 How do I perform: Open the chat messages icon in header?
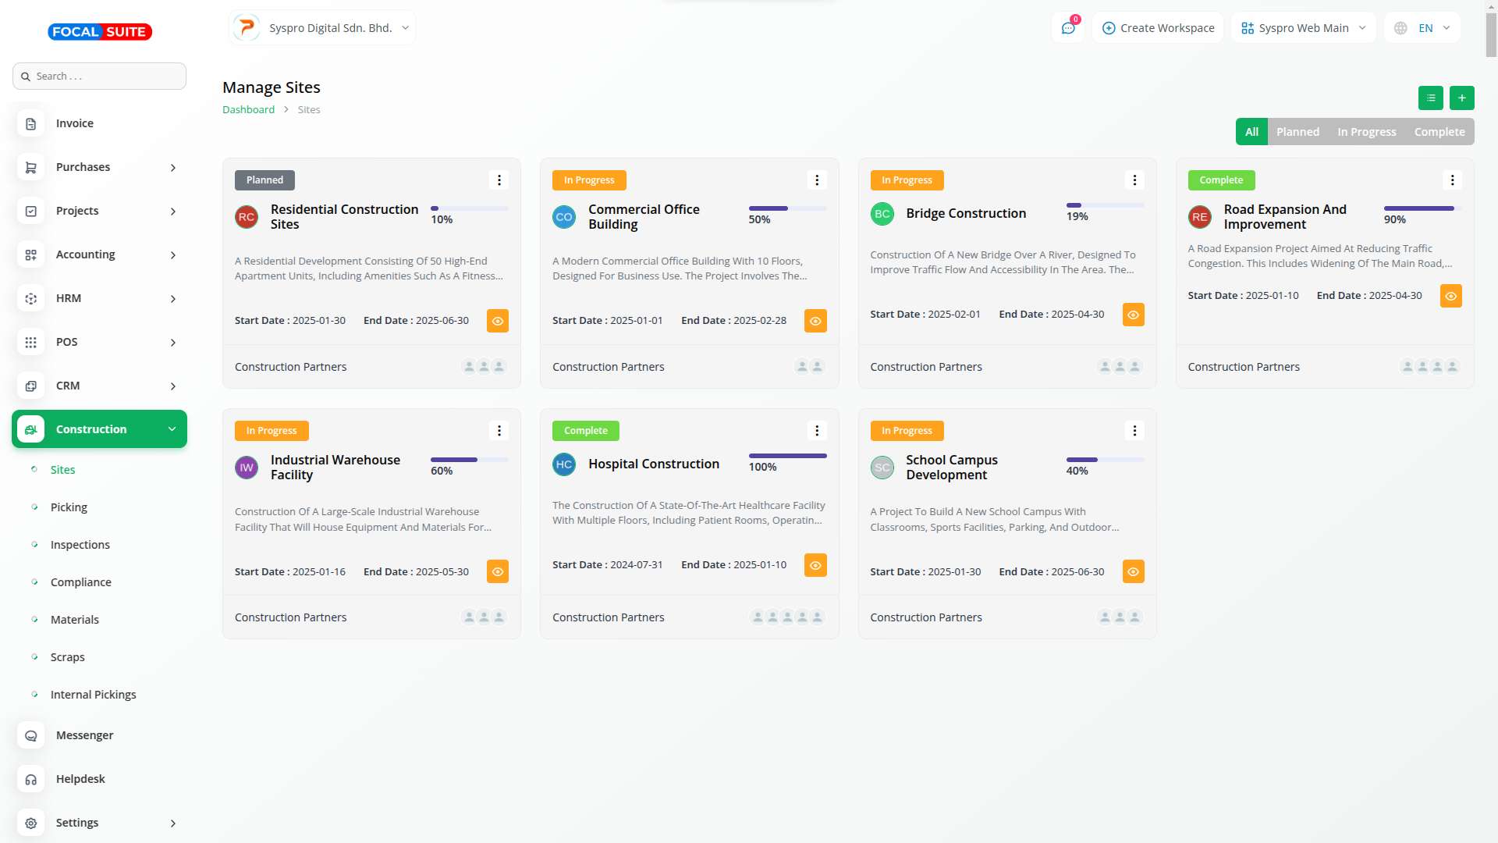(x=1067, y=28)
